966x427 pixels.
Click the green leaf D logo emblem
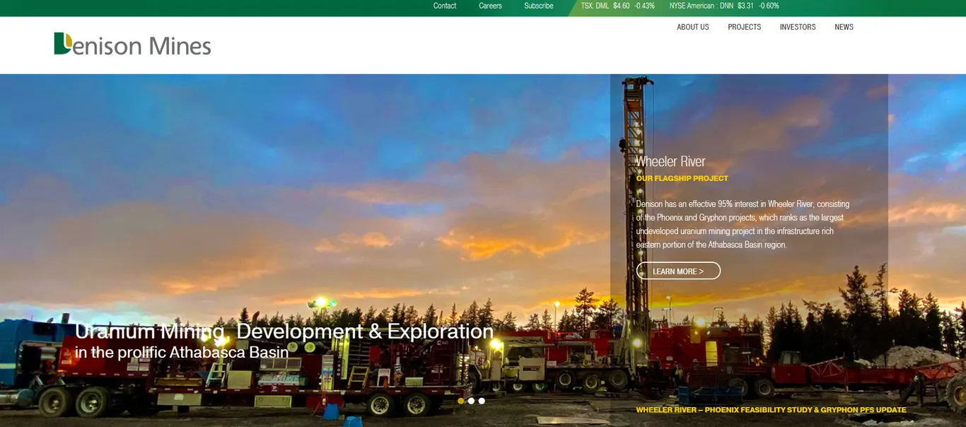tap(63, 43)
